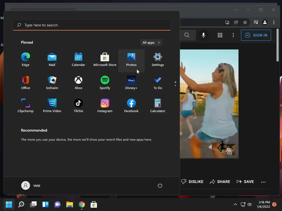This screenshot has height=211, width=282.
Task: Open the To Do app
Action: [x=158, y=83]
